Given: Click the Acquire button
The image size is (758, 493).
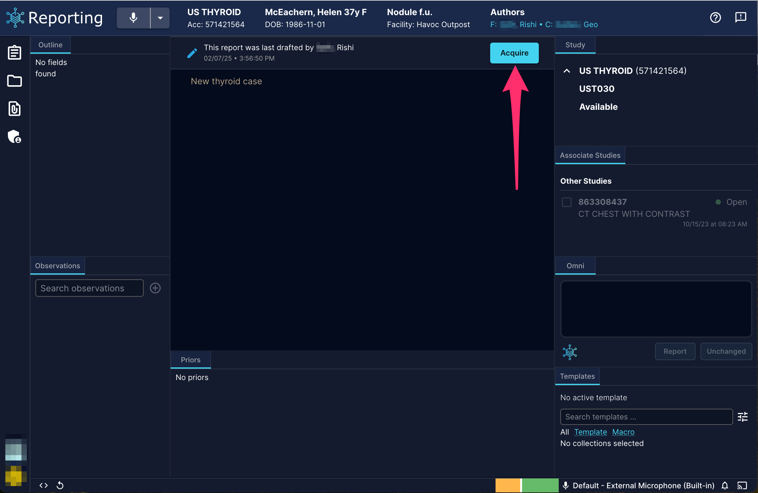Looking at the screenshot, I should click(514, 53).
